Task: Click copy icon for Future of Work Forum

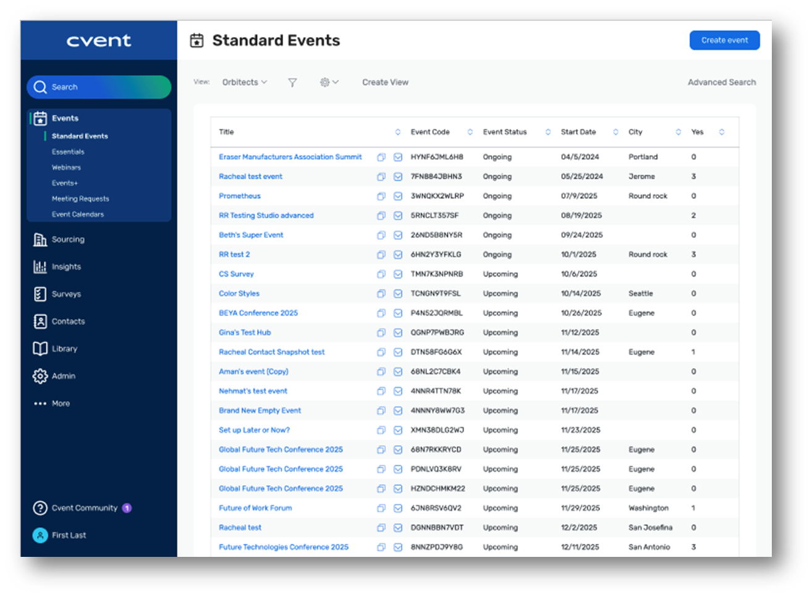Action: 381,508
